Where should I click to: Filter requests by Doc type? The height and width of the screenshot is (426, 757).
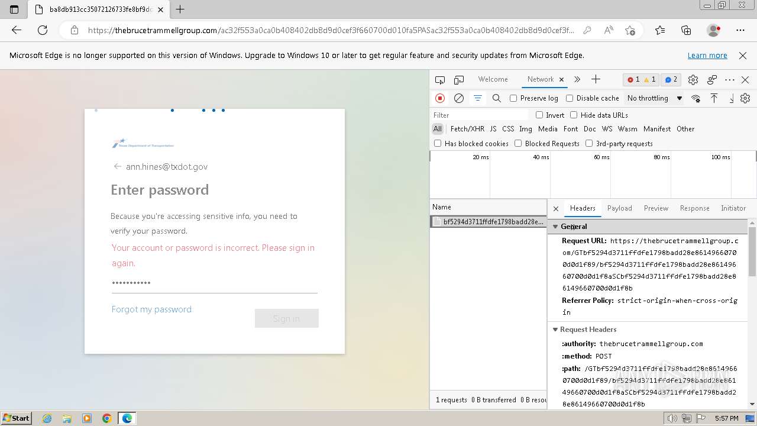click(x=590, y=129)
